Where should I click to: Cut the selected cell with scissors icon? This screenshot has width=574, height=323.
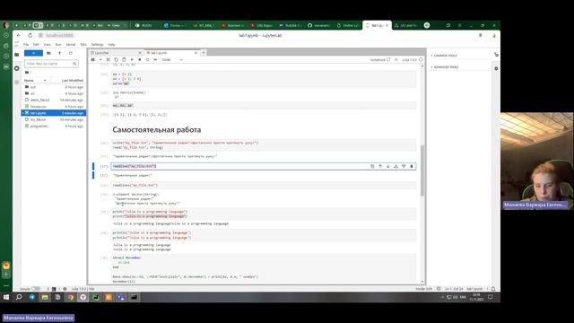109,60
